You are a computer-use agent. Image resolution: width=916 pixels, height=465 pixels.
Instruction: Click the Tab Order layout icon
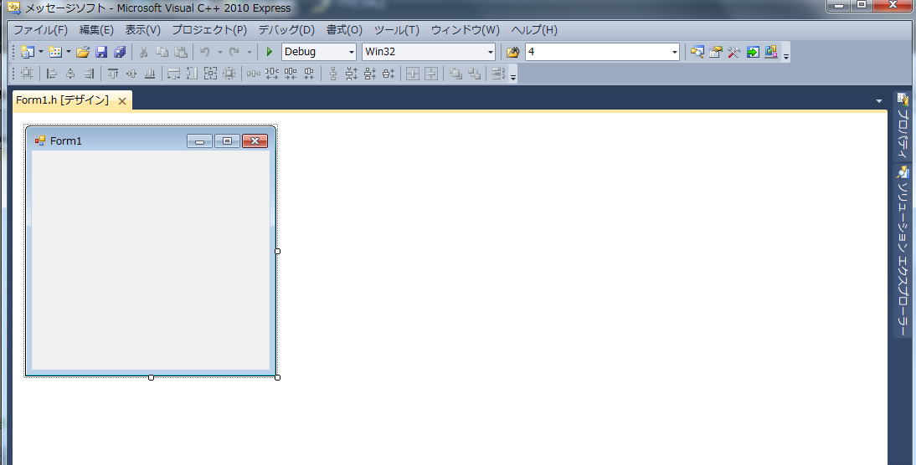click(x=497, y=74)
